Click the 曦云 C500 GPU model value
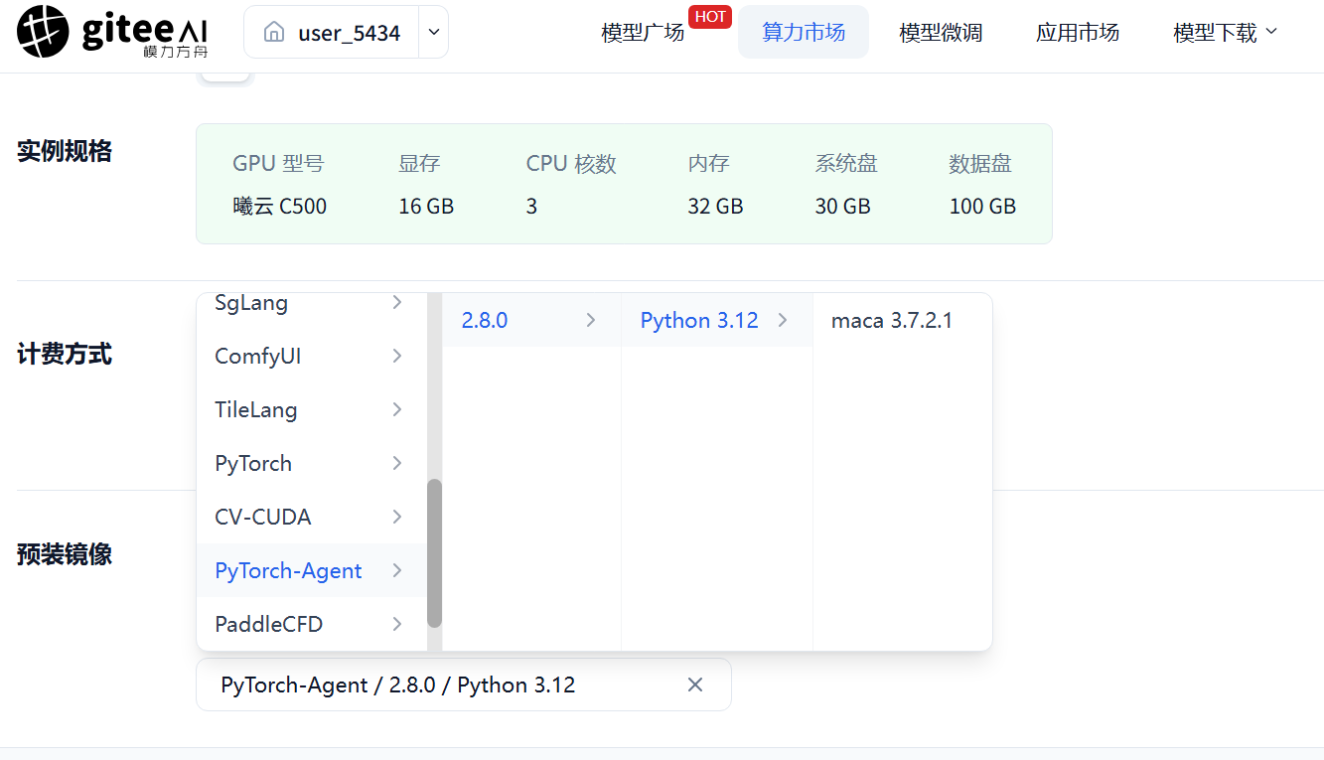This screenshot has height=760, width=1324. [x=280, y=207]
